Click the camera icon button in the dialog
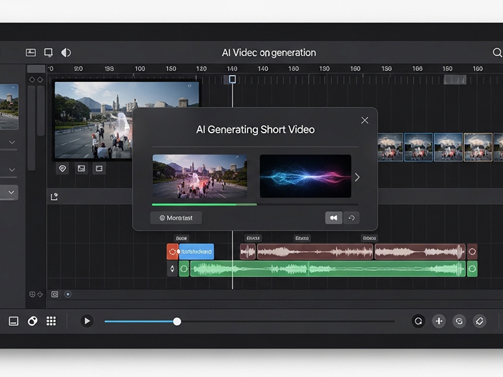The height and width of the screenshot is (377, 503). click(x=333, y=218)
